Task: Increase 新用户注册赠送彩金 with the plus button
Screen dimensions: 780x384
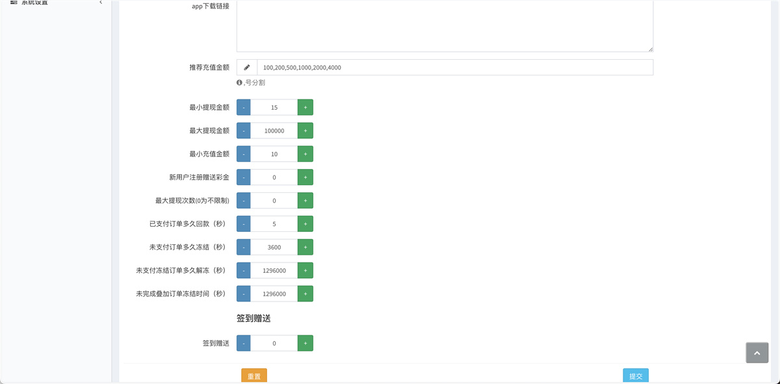Action: point(305,177)
